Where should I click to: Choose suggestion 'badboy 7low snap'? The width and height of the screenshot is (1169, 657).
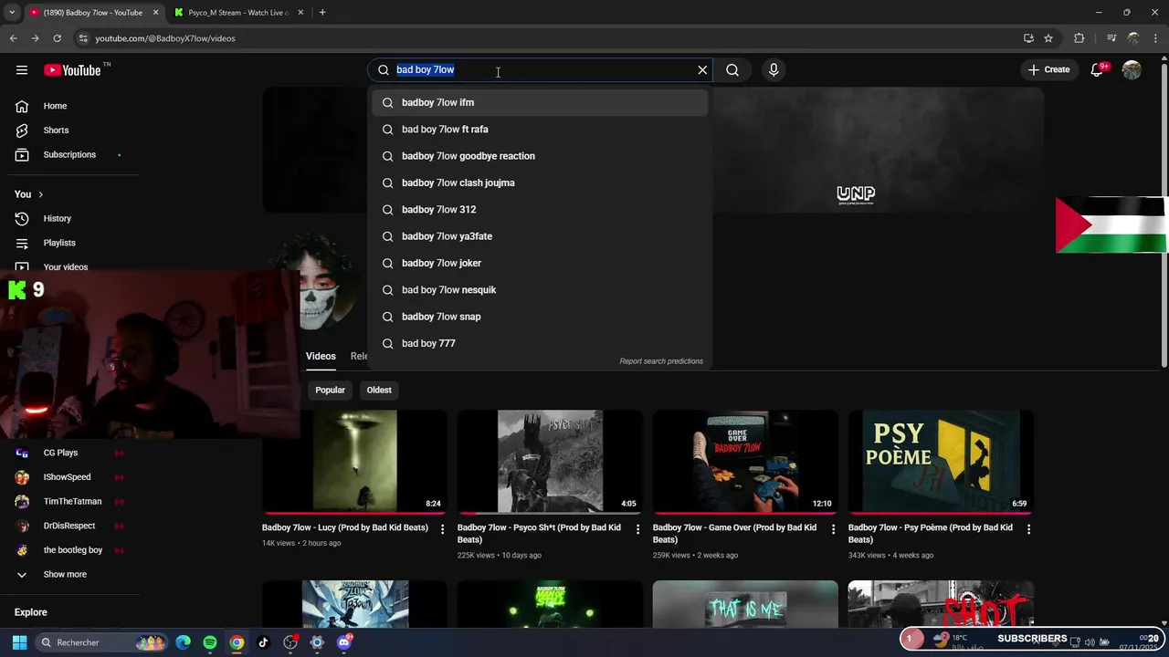540,317
